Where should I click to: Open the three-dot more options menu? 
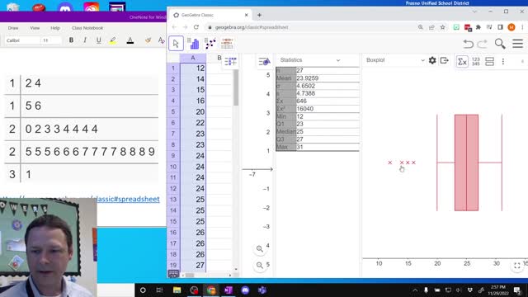point(503,61)
